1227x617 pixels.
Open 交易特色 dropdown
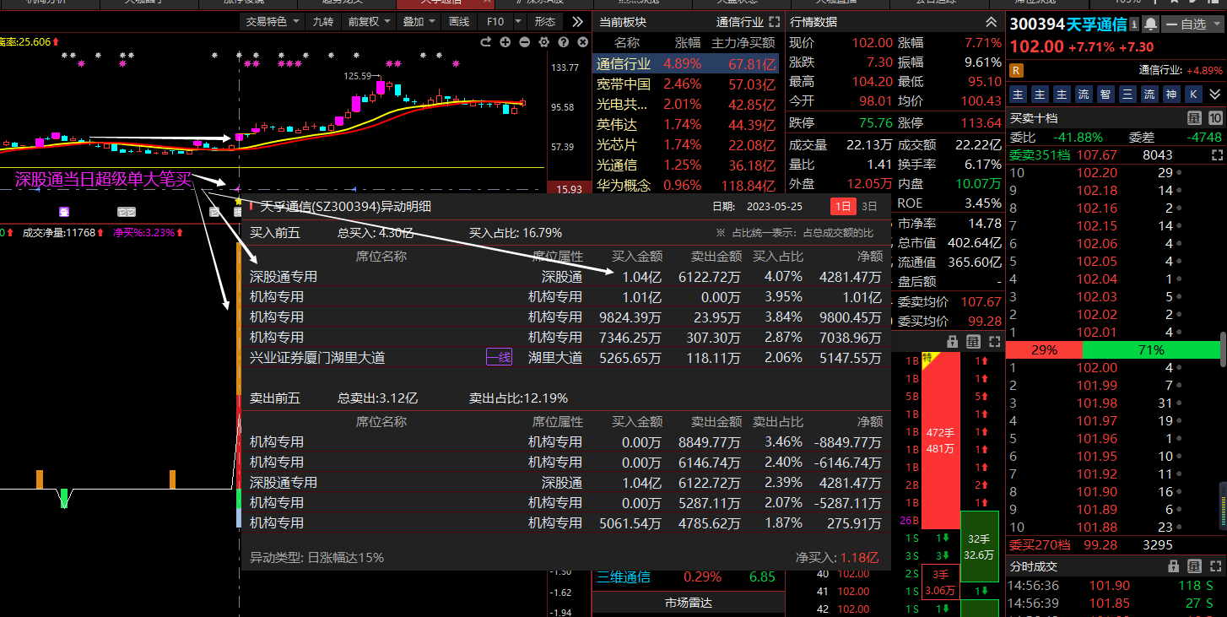click(272, 21)
